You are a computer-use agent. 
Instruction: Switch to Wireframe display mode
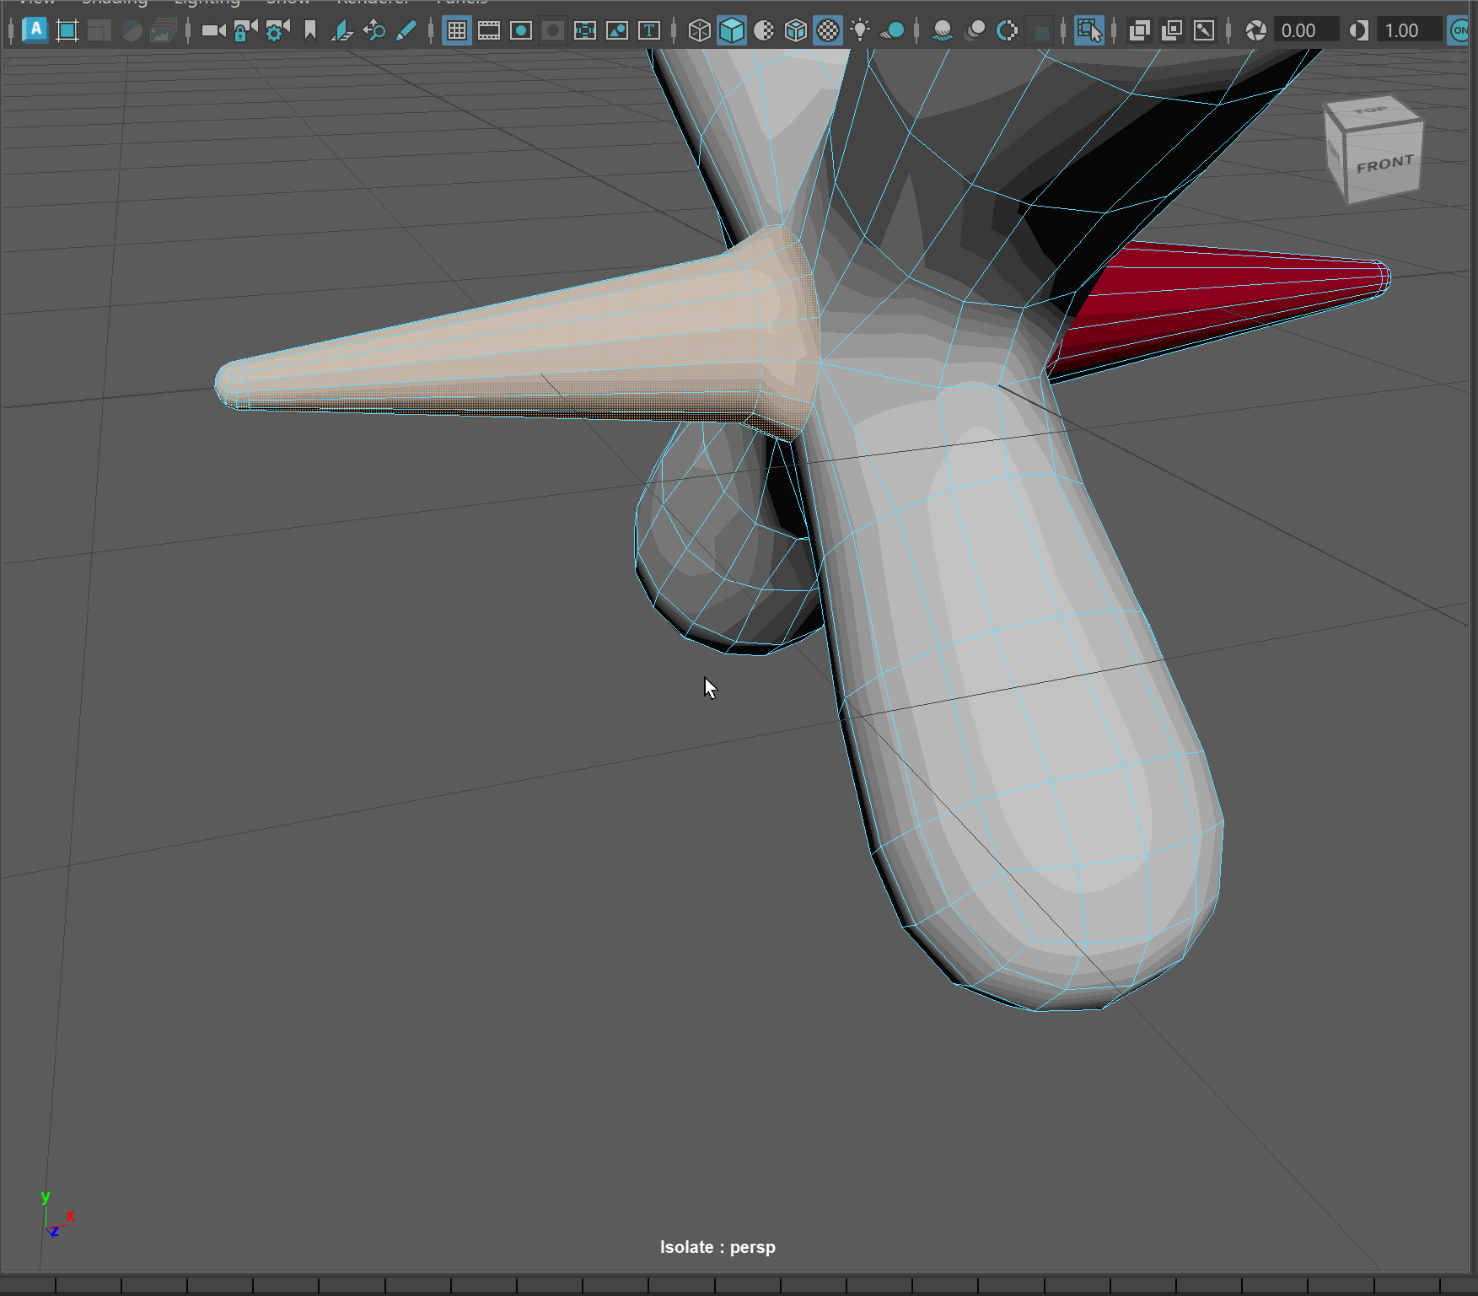(699, 31)
